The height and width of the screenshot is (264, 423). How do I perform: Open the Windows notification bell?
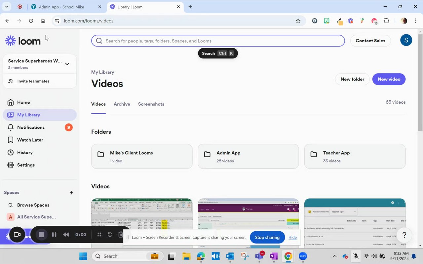(x=414, y=256)
